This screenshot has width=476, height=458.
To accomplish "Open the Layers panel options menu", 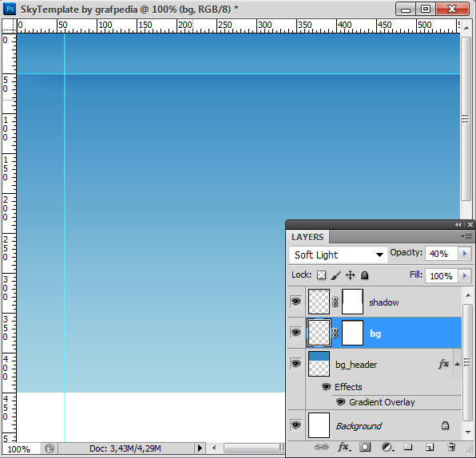I will [x=466, y=236].
